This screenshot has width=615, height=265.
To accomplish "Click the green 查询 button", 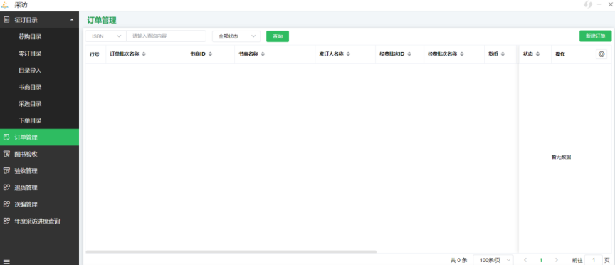I will [x=278, y=36].
